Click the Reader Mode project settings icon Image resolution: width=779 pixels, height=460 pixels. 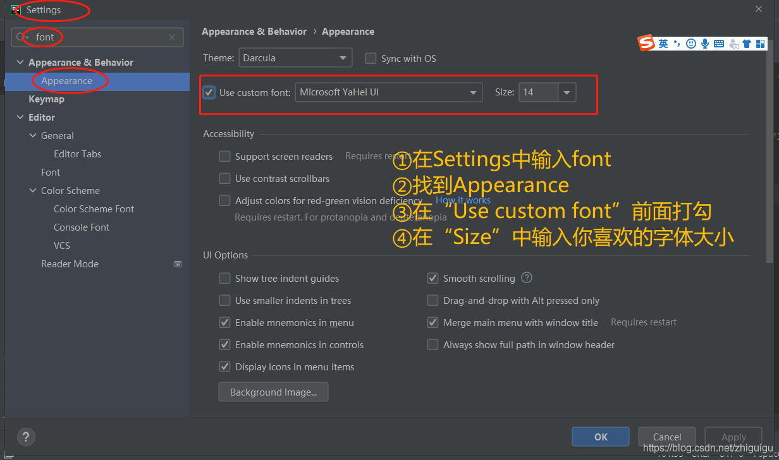pos(178,264)
